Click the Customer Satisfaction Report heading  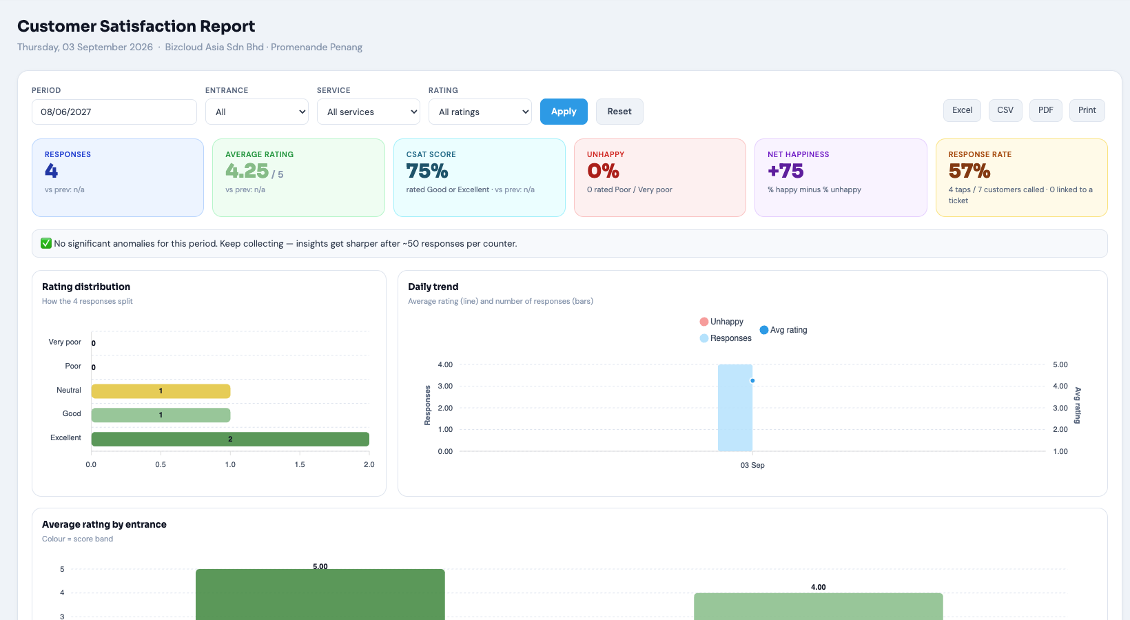click(136, 26)
